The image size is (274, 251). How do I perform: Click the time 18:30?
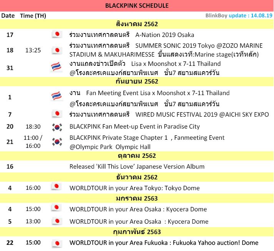tap(33, 126)
